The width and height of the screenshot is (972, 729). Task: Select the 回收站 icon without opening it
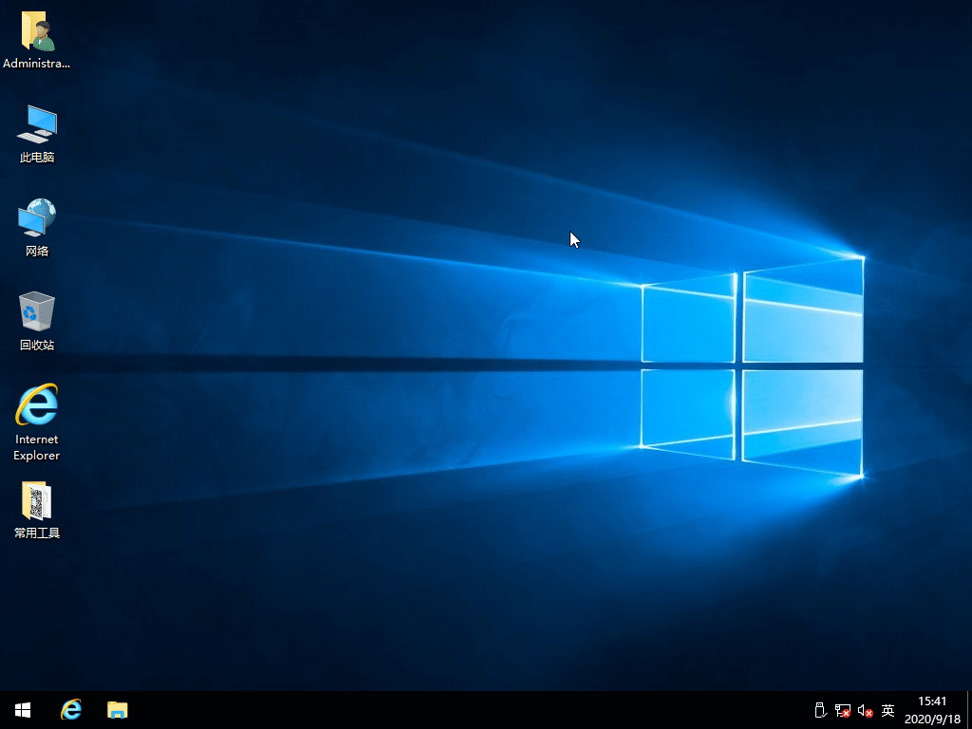tap(36, 318)
